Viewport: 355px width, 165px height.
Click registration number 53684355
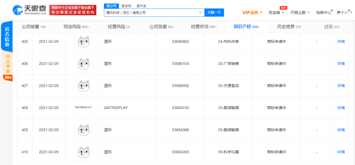point(180,152)
